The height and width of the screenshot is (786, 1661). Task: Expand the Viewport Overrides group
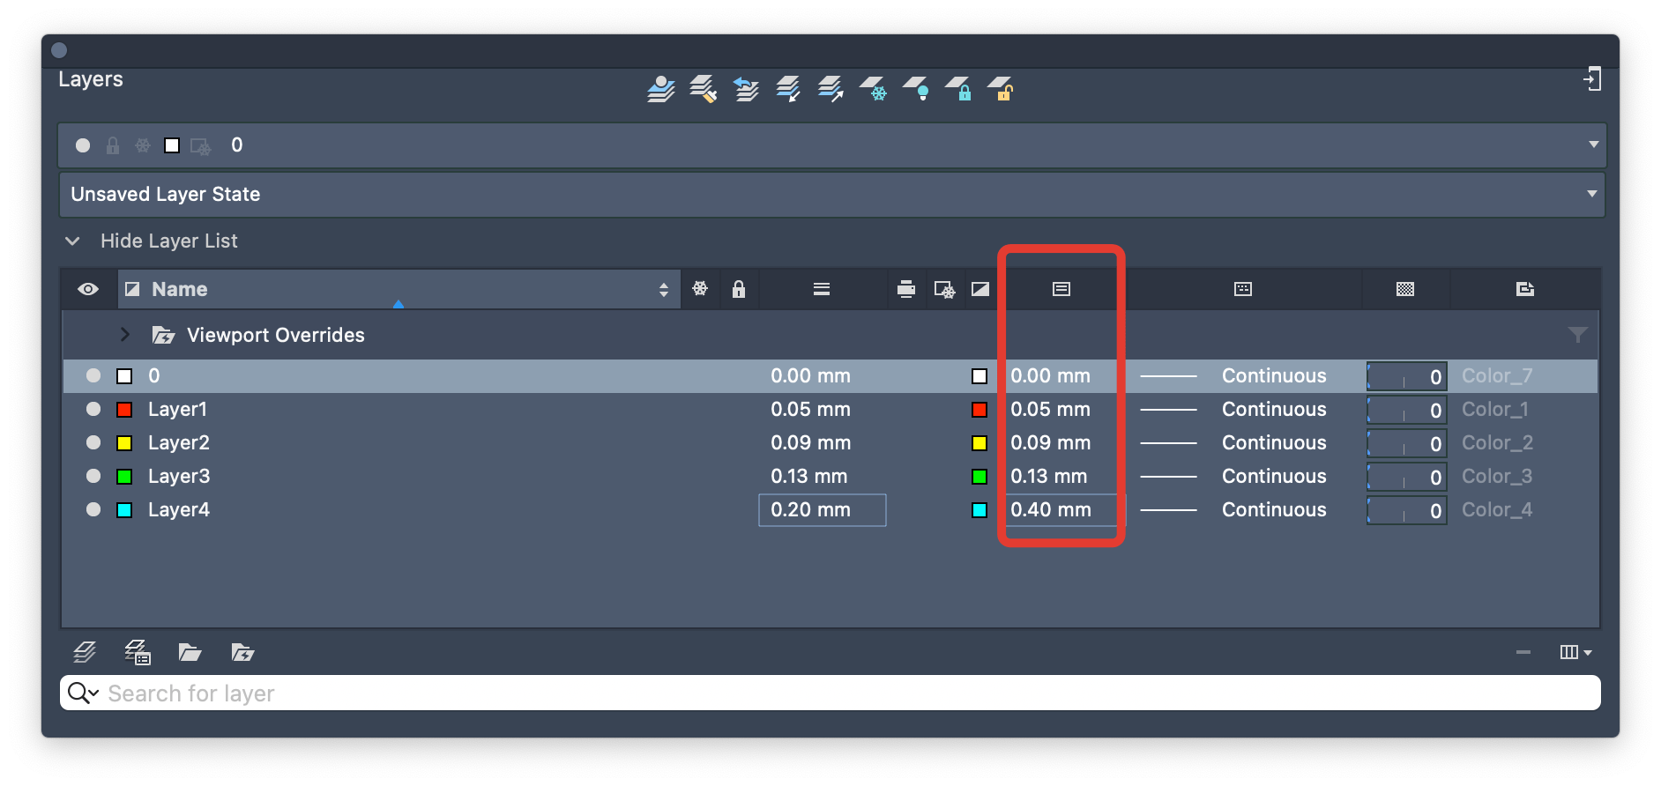click(x=125, y=335)
